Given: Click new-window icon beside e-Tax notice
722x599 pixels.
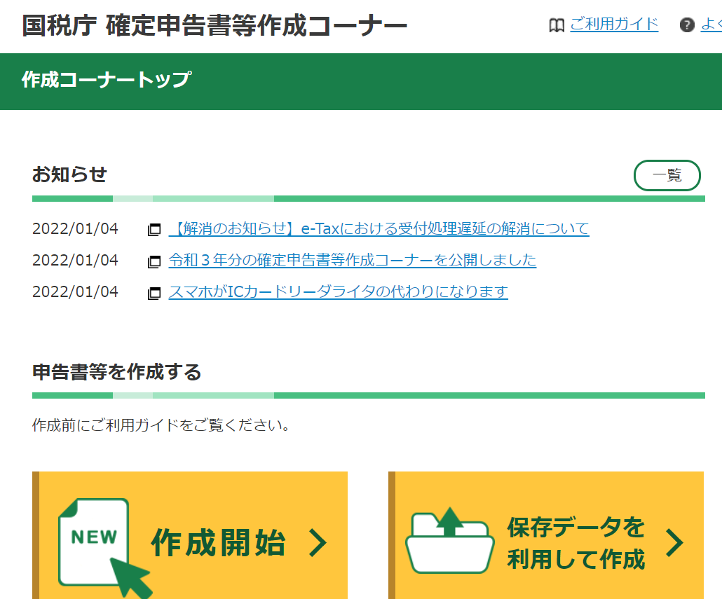Looking at the screenshot, I should click(154, 229).
